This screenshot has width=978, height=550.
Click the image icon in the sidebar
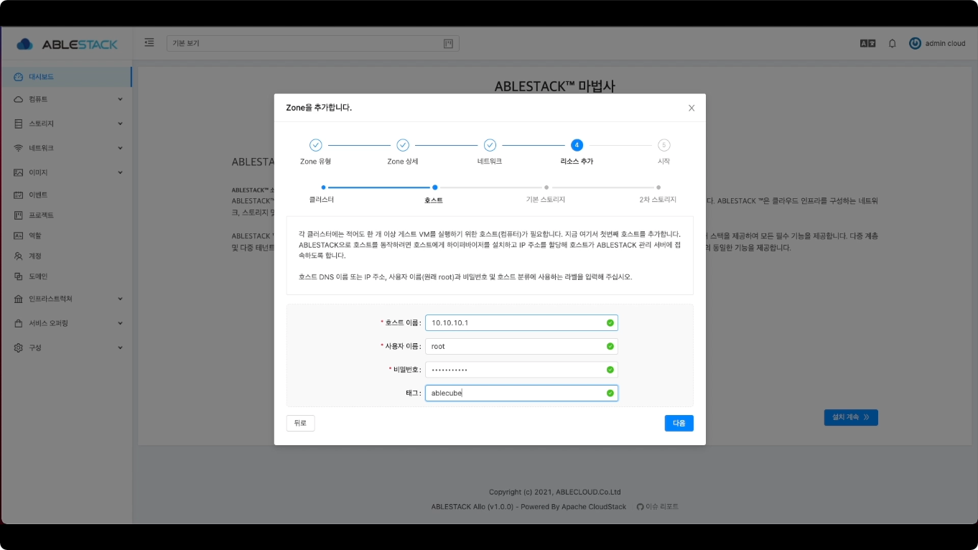click(x=19, y=172)
